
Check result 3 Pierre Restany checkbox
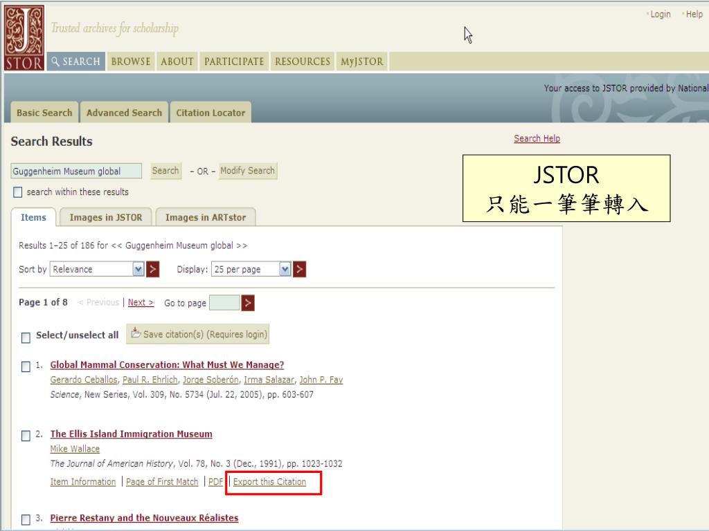[x=26, y=519]
